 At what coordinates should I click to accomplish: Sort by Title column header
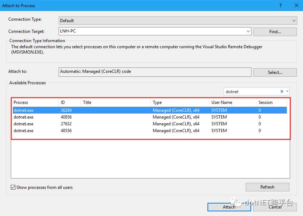116,102
